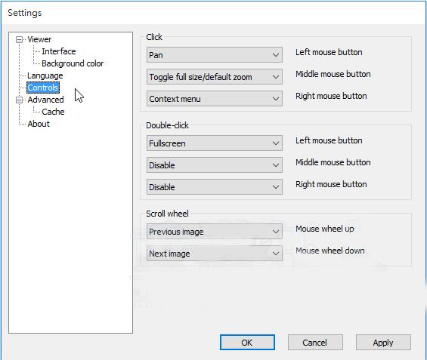This screenshot has width=427, height=360.
Task: Open the Language settings page
Action: (x=45, y=75)
